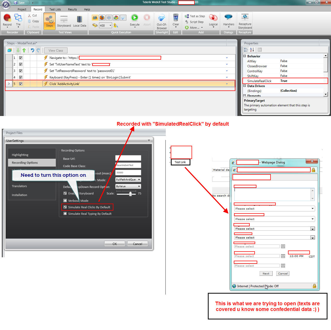Open first Please select dropdown in Webpage Dialog
Image resolution: width=331 pixels, height=330 pixels.
(274, 209)
